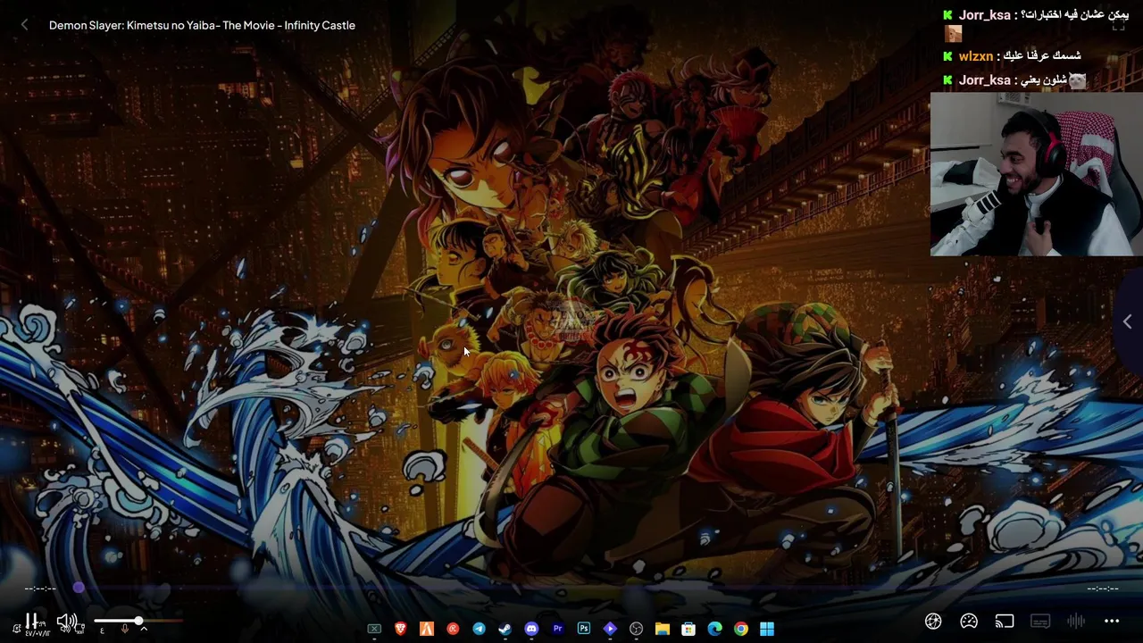The width and height of the screenshot is (1143, 643).
Task: Open the Windows Start button
Action: 767,629
